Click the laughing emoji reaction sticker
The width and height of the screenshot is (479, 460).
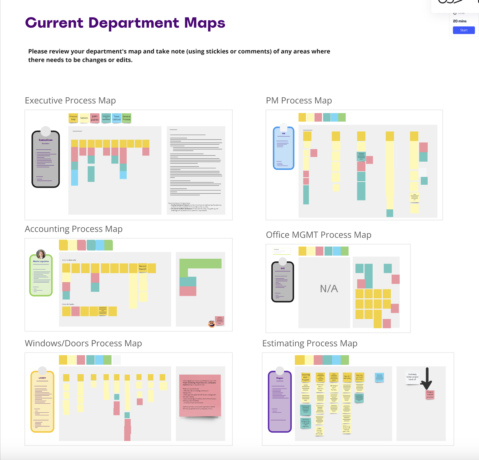coord(212,324)
